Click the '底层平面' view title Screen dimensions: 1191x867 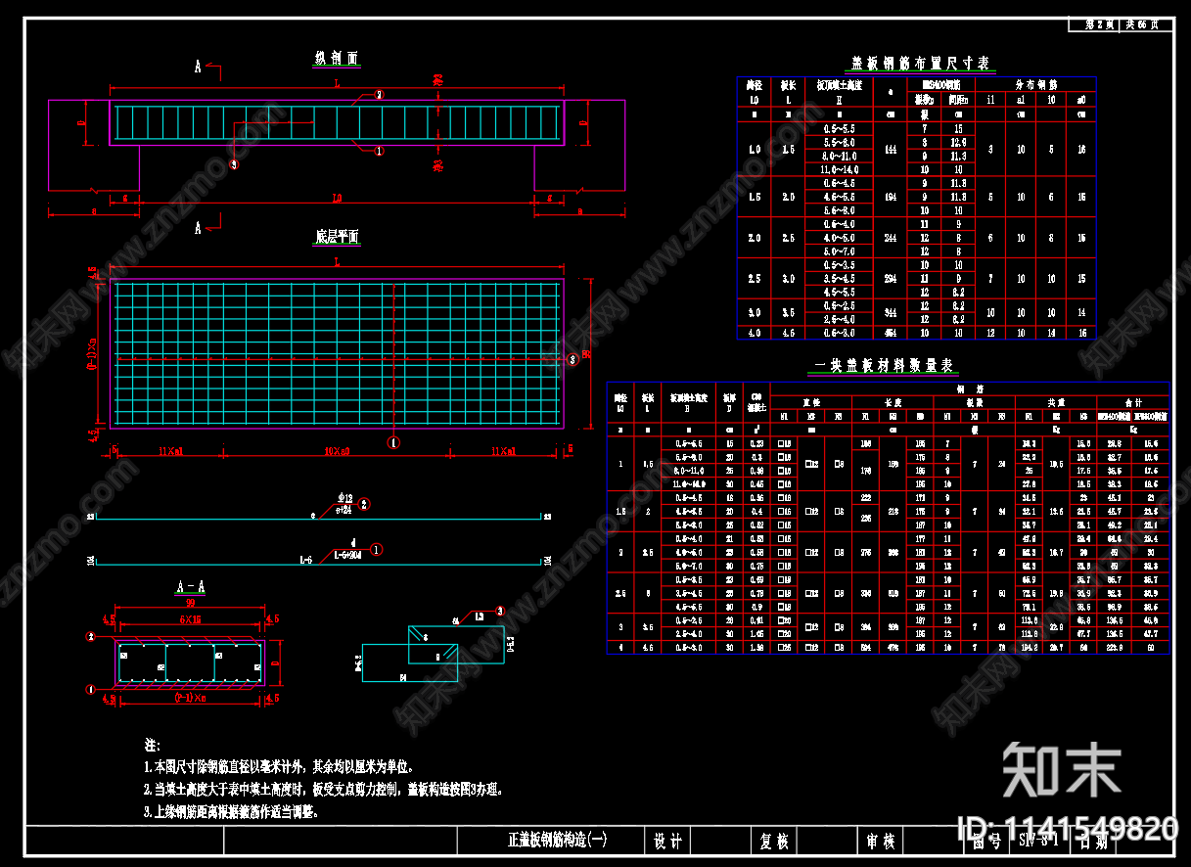click(337, 237)
